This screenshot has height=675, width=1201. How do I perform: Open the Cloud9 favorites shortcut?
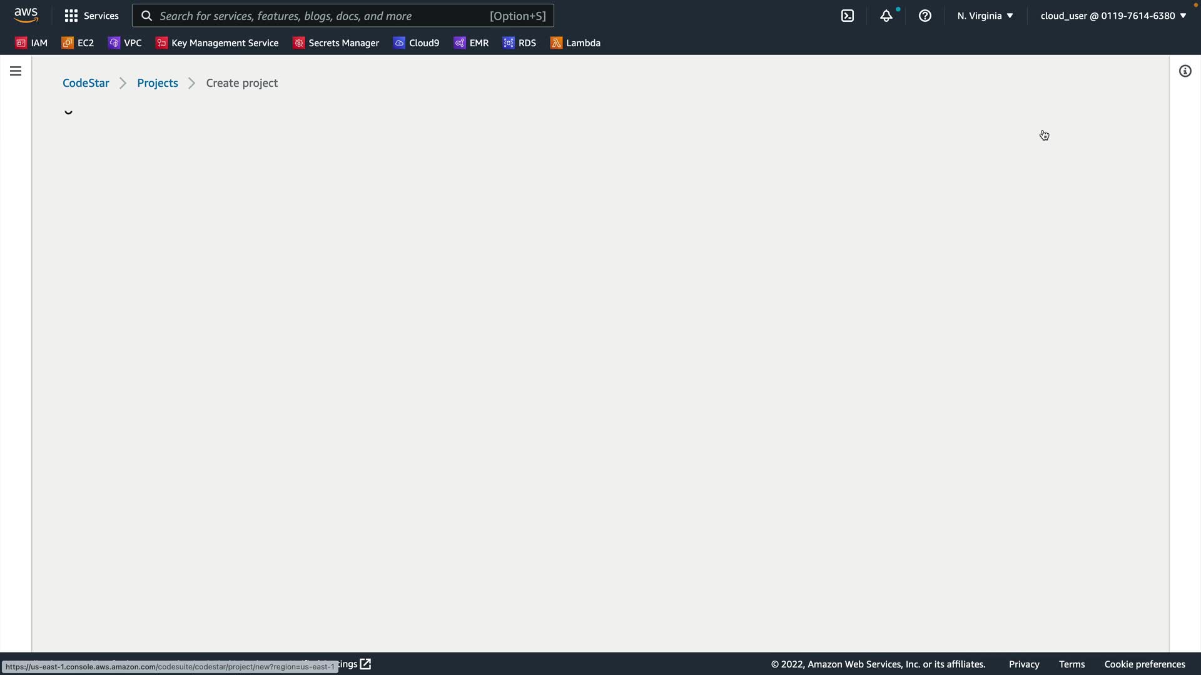[416, 43]
